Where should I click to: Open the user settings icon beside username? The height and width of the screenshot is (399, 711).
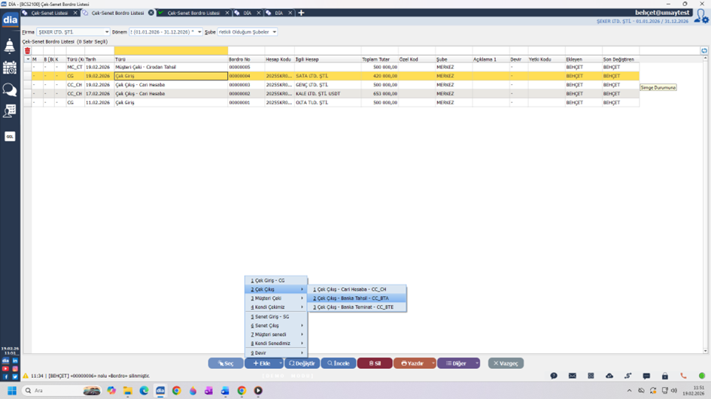pyautogui.click(x=700, y=16)
